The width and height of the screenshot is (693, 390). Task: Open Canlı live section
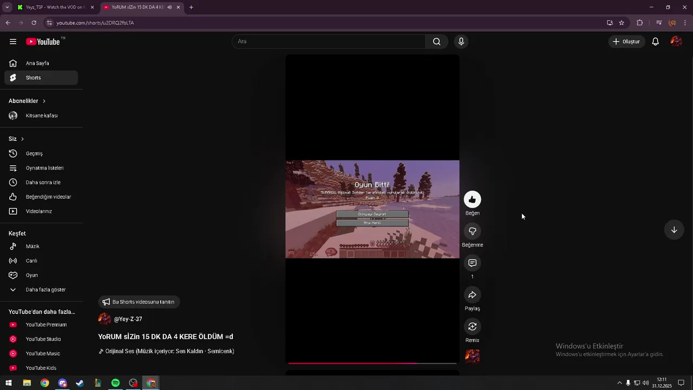[41, 261]
